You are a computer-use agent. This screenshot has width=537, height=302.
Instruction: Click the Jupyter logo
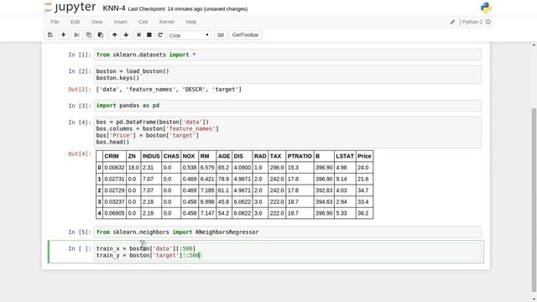pos(70,8)
